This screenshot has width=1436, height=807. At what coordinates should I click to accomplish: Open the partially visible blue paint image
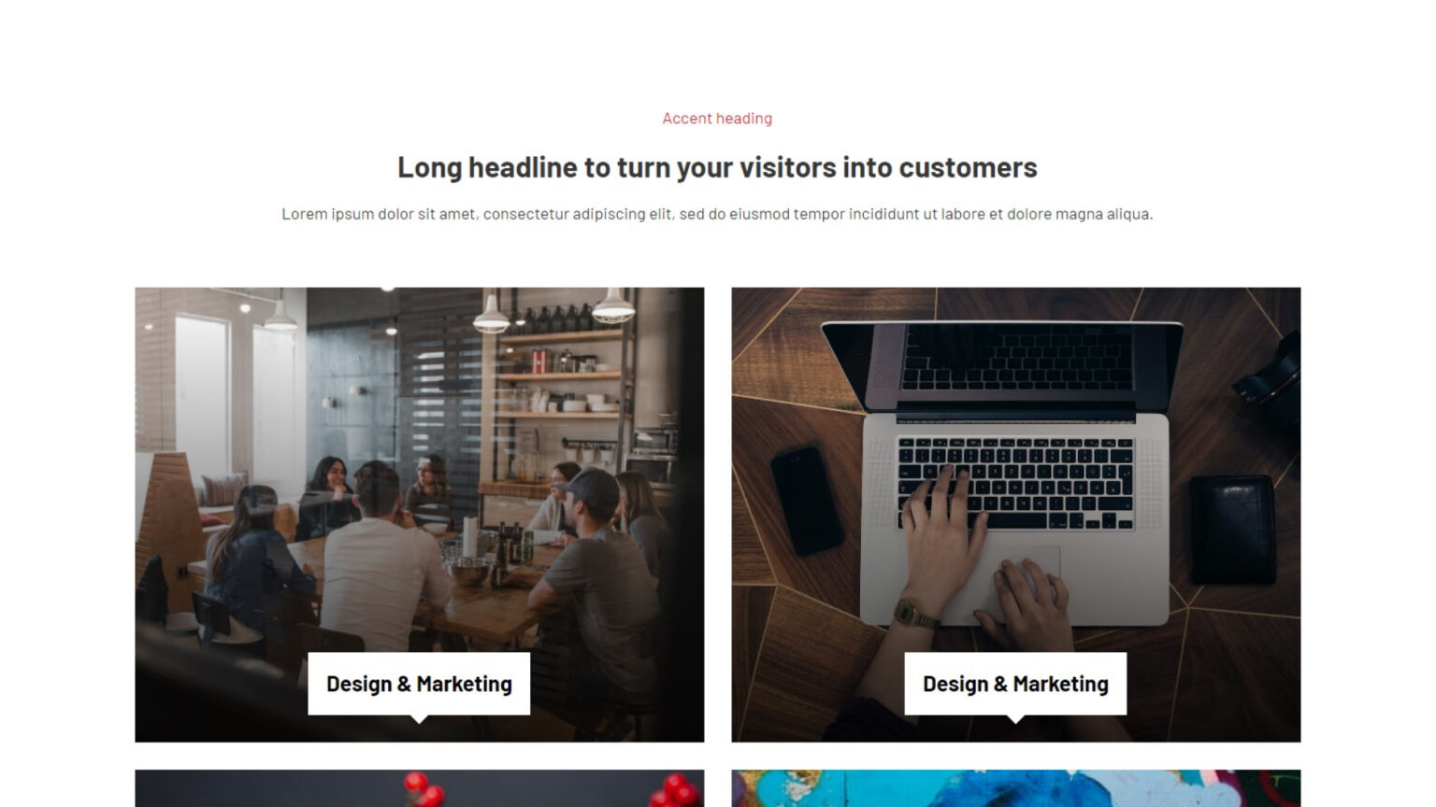[x=1015, y=788]
